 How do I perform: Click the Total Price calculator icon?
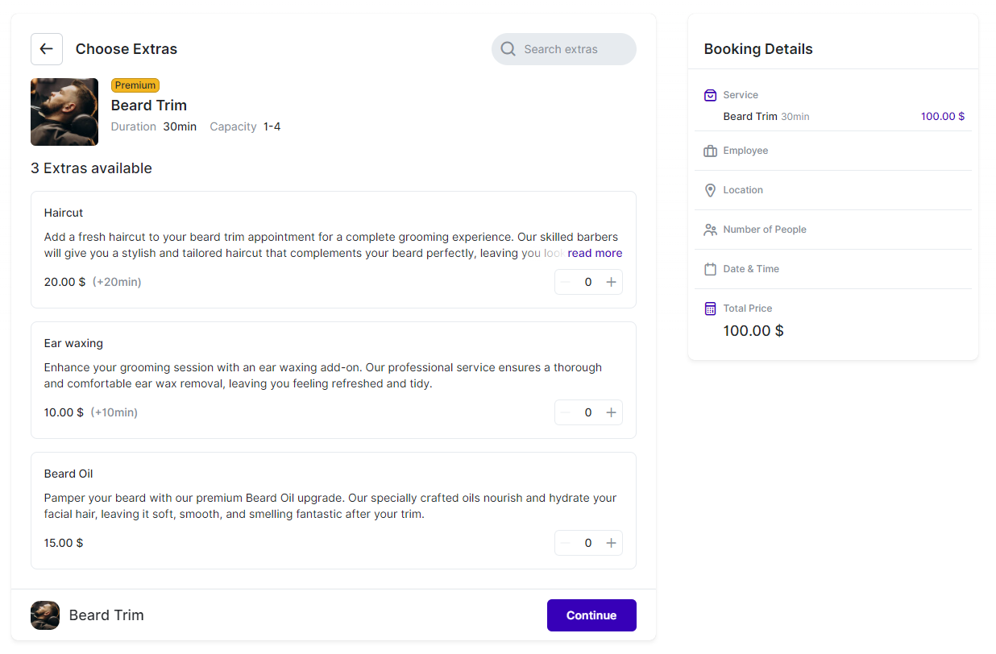(x=710, y=308)
